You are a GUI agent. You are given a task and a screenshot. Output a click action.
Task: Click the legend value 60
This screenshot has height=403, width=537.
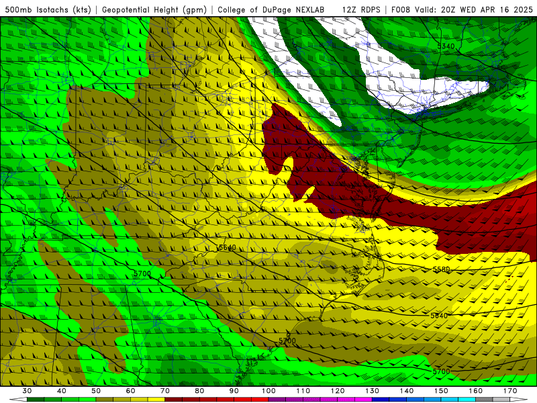(130, 391)
